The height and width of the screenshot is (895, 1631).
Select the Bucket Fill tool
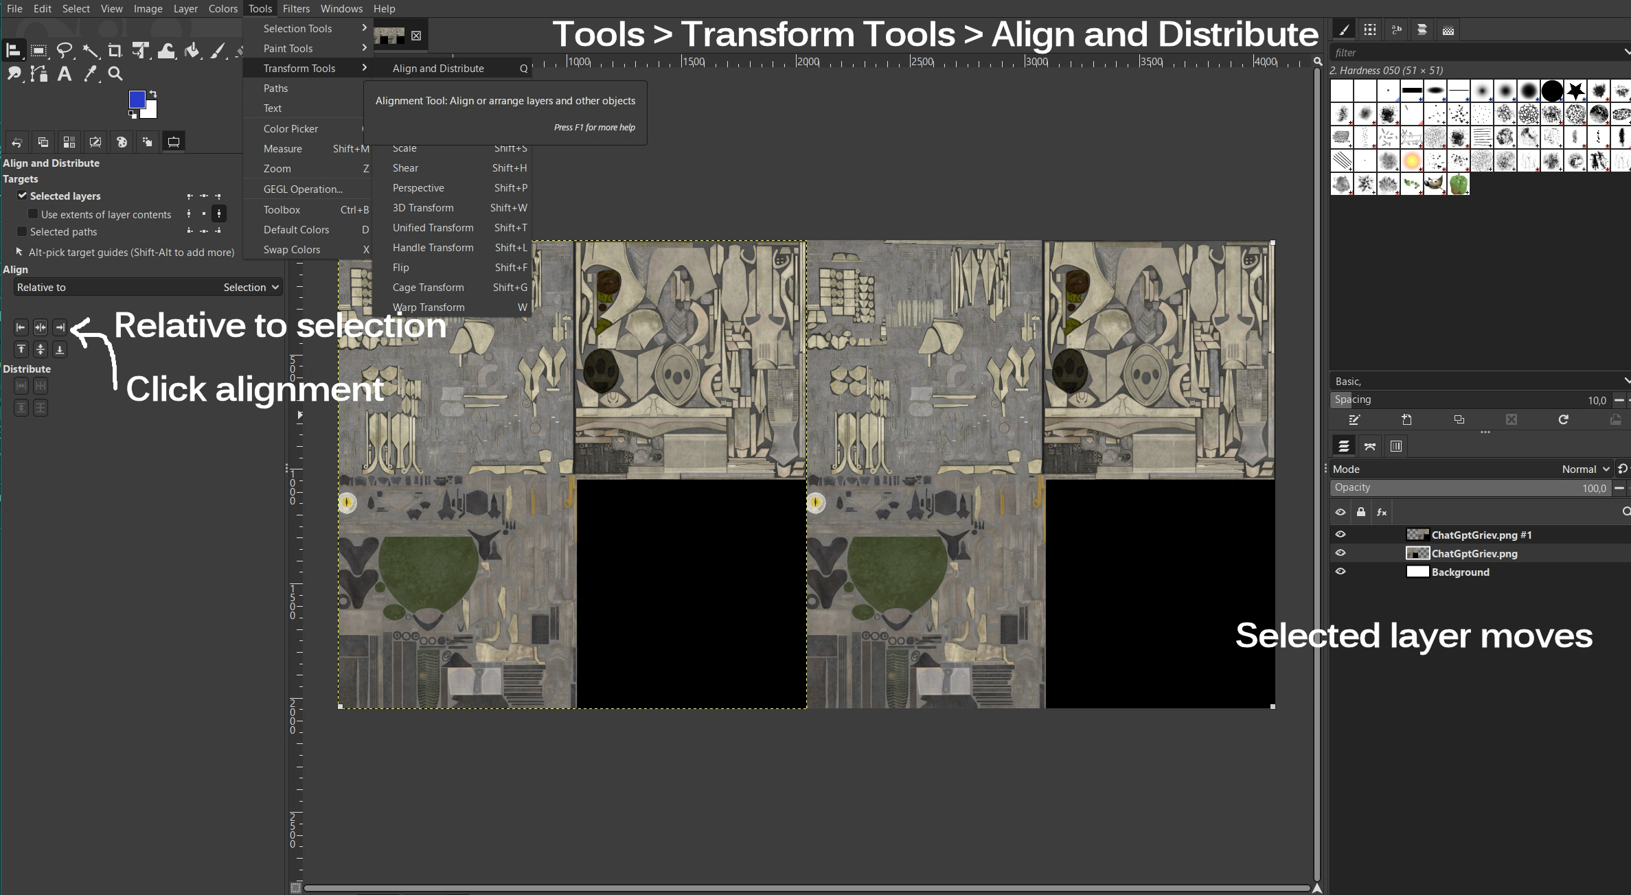[192, 50]
